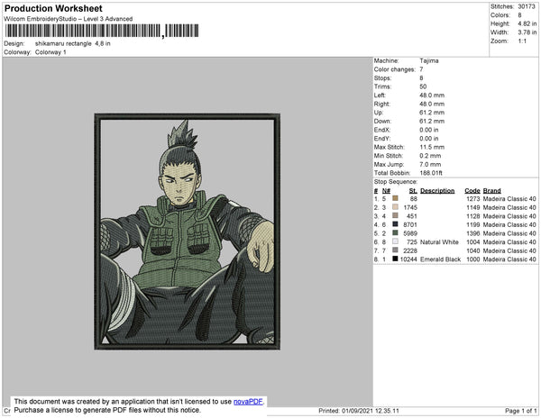This screenshot has height=418, width=541.
Task: Select 'Wilcom EmbroideryStudio – Level 3 Advanced' text
Action: [x=69, y=19]
